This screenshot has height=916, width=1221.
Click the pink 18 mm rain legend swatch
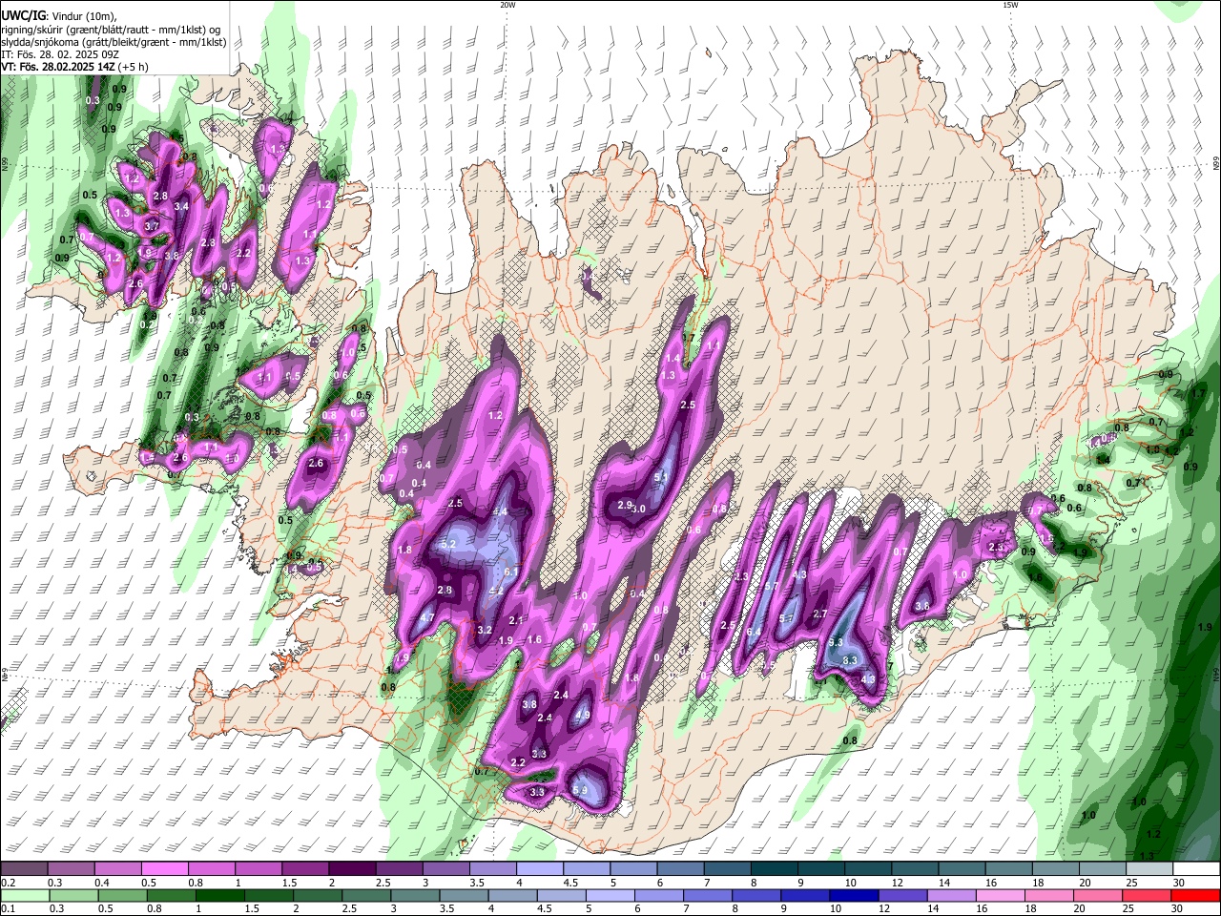tap(1049, 895)
